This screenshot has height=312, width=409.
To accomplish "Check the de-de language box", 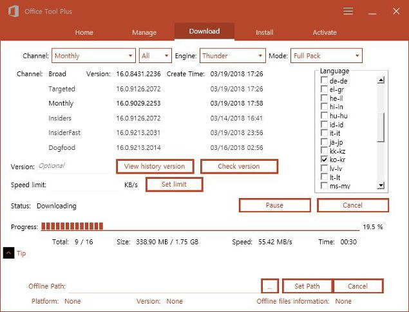I will coord(324,80).
